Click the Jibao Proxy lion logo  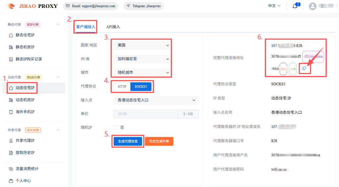point(11,6)
